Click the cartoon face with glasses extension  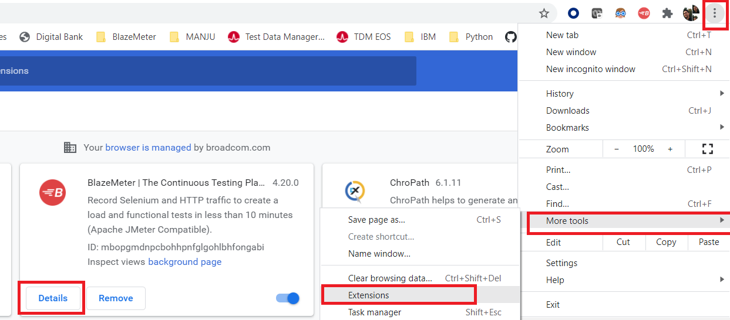[x=620, y=13]
